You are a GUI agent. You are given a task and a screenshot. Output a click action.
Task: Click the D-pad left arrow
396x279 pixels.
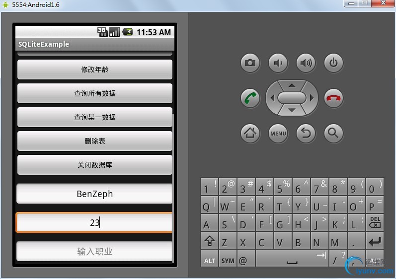click(x=272, y=98)
